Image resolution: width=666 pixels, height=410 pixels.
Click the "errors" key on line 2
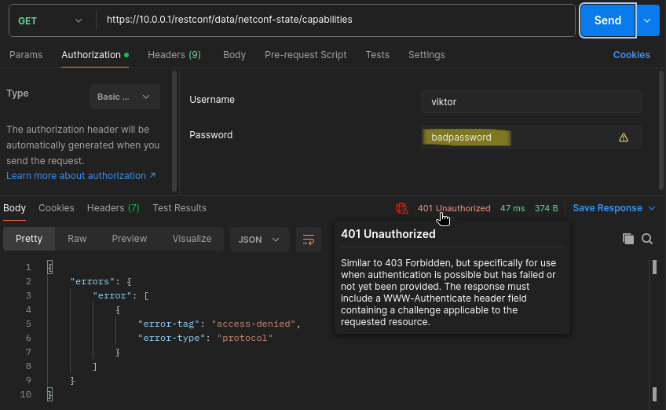pos(92,281)
